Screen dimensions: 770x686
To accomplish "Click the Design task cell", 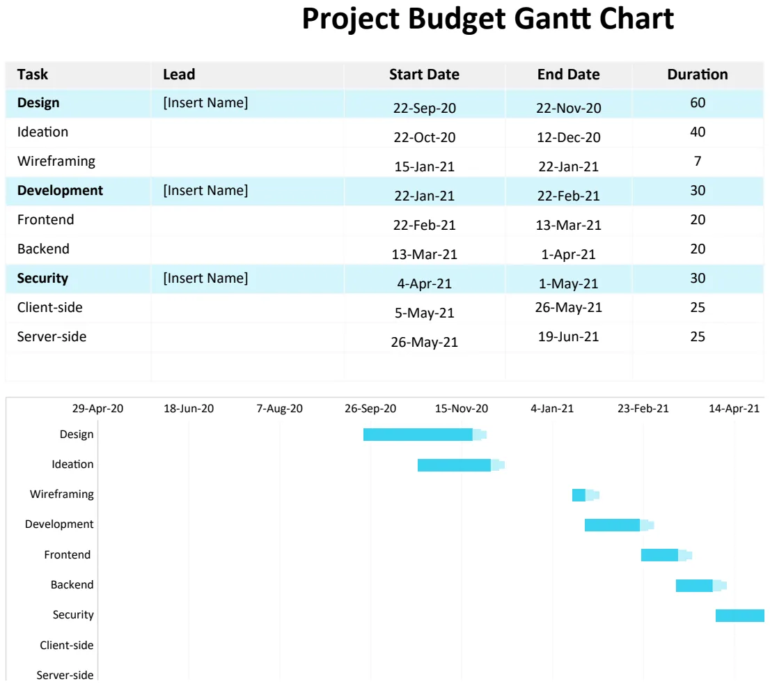I will [38, 102].
